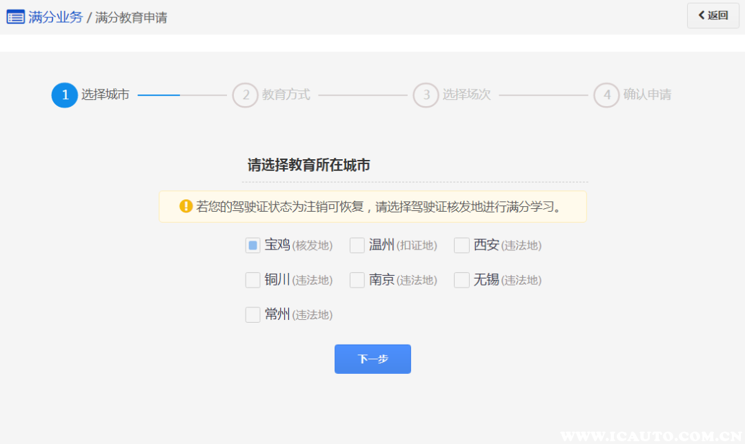This screenshot has height=444, width=745.
Task: Check the 常州 (违法地) checkbox
Action: point(253,315)
